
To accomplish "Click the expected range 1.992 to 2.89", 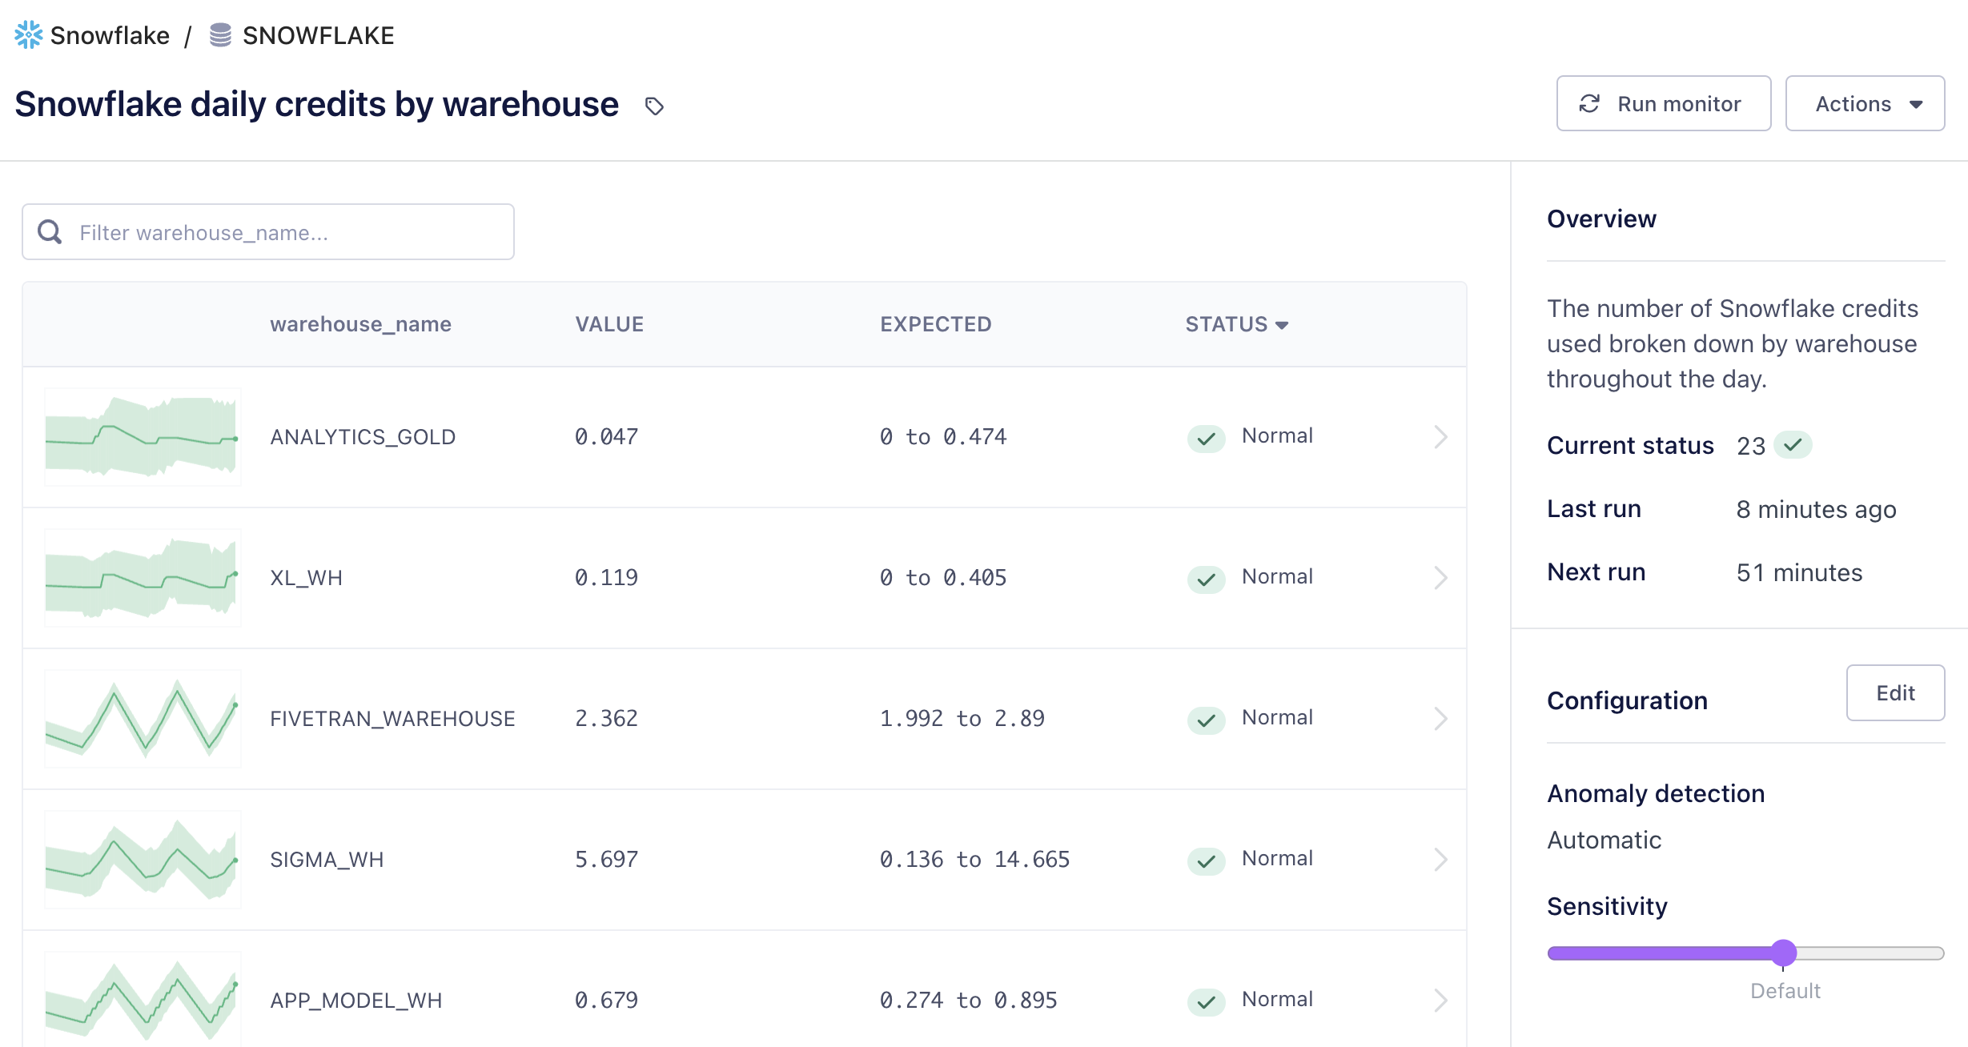I will tap(962, 719).
